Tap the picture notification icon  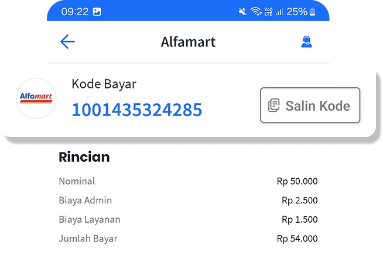97,12
